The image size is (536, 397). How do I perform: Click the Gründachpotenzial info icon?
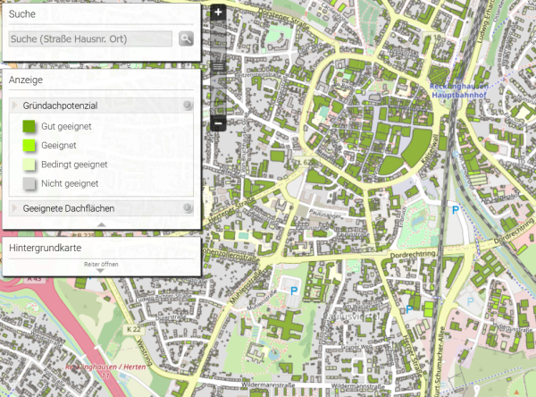[188, 106]
